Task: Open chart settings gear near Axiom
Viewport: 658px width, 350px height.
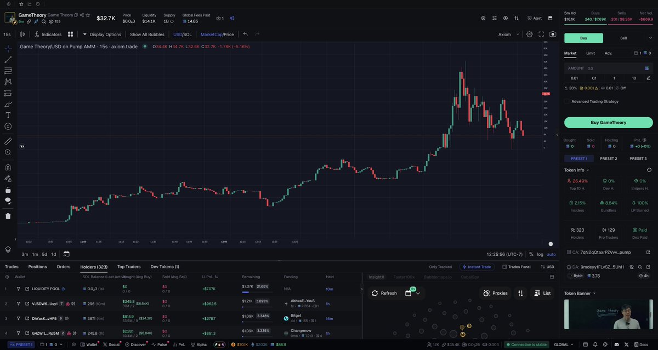Action: pos(529,34)
